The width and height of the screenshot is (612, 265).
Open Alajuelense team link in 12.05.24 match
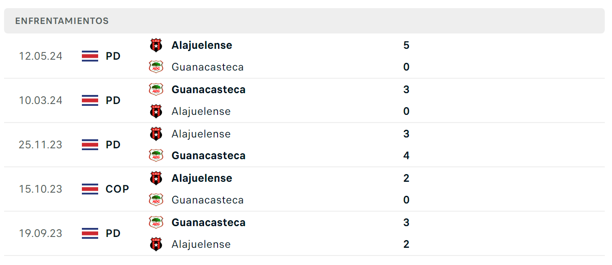coord(202,45)
